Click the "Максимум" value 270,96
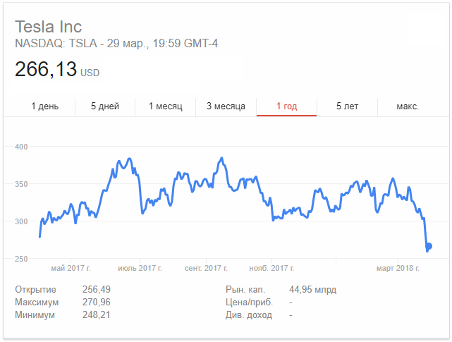The width and height of the screenshot is (452, 342). coord(96,303)
